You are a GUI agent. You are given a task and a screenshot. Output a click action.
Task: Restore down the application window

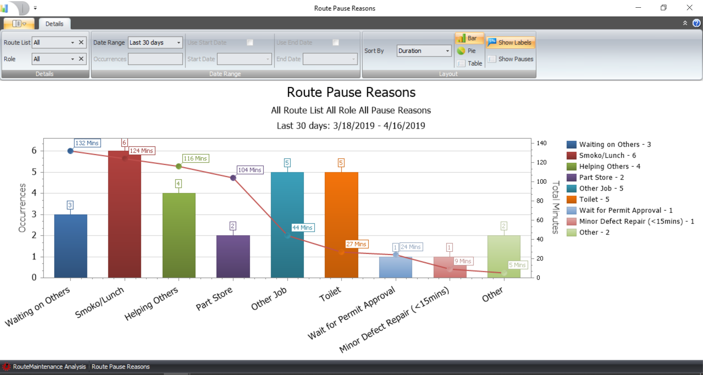663,8
